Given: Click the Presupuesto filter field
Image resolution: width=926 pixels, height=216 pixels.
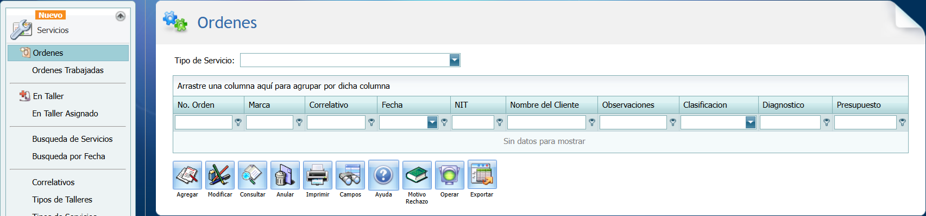Looking at the screenshot, I should [865, 123].
